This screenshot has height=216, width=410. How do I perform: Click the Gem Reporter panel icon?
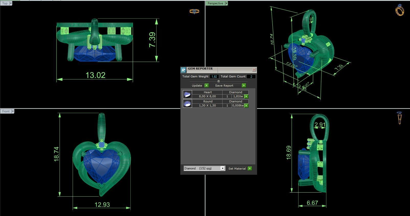[183, 70]
